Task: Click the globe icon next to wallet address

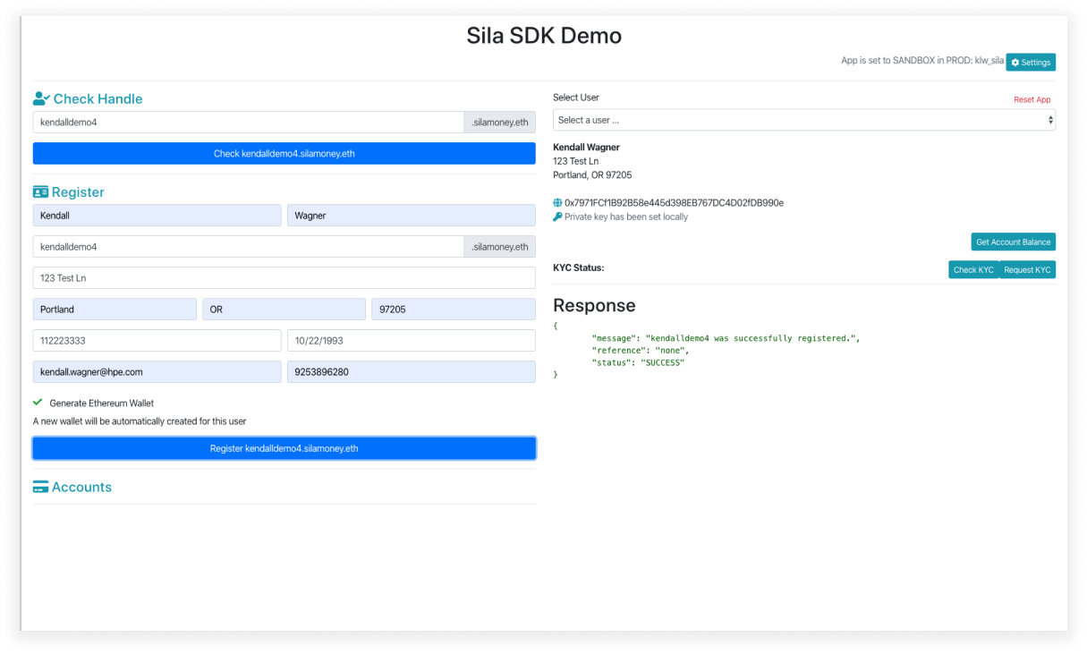Action: coord(557,203)
